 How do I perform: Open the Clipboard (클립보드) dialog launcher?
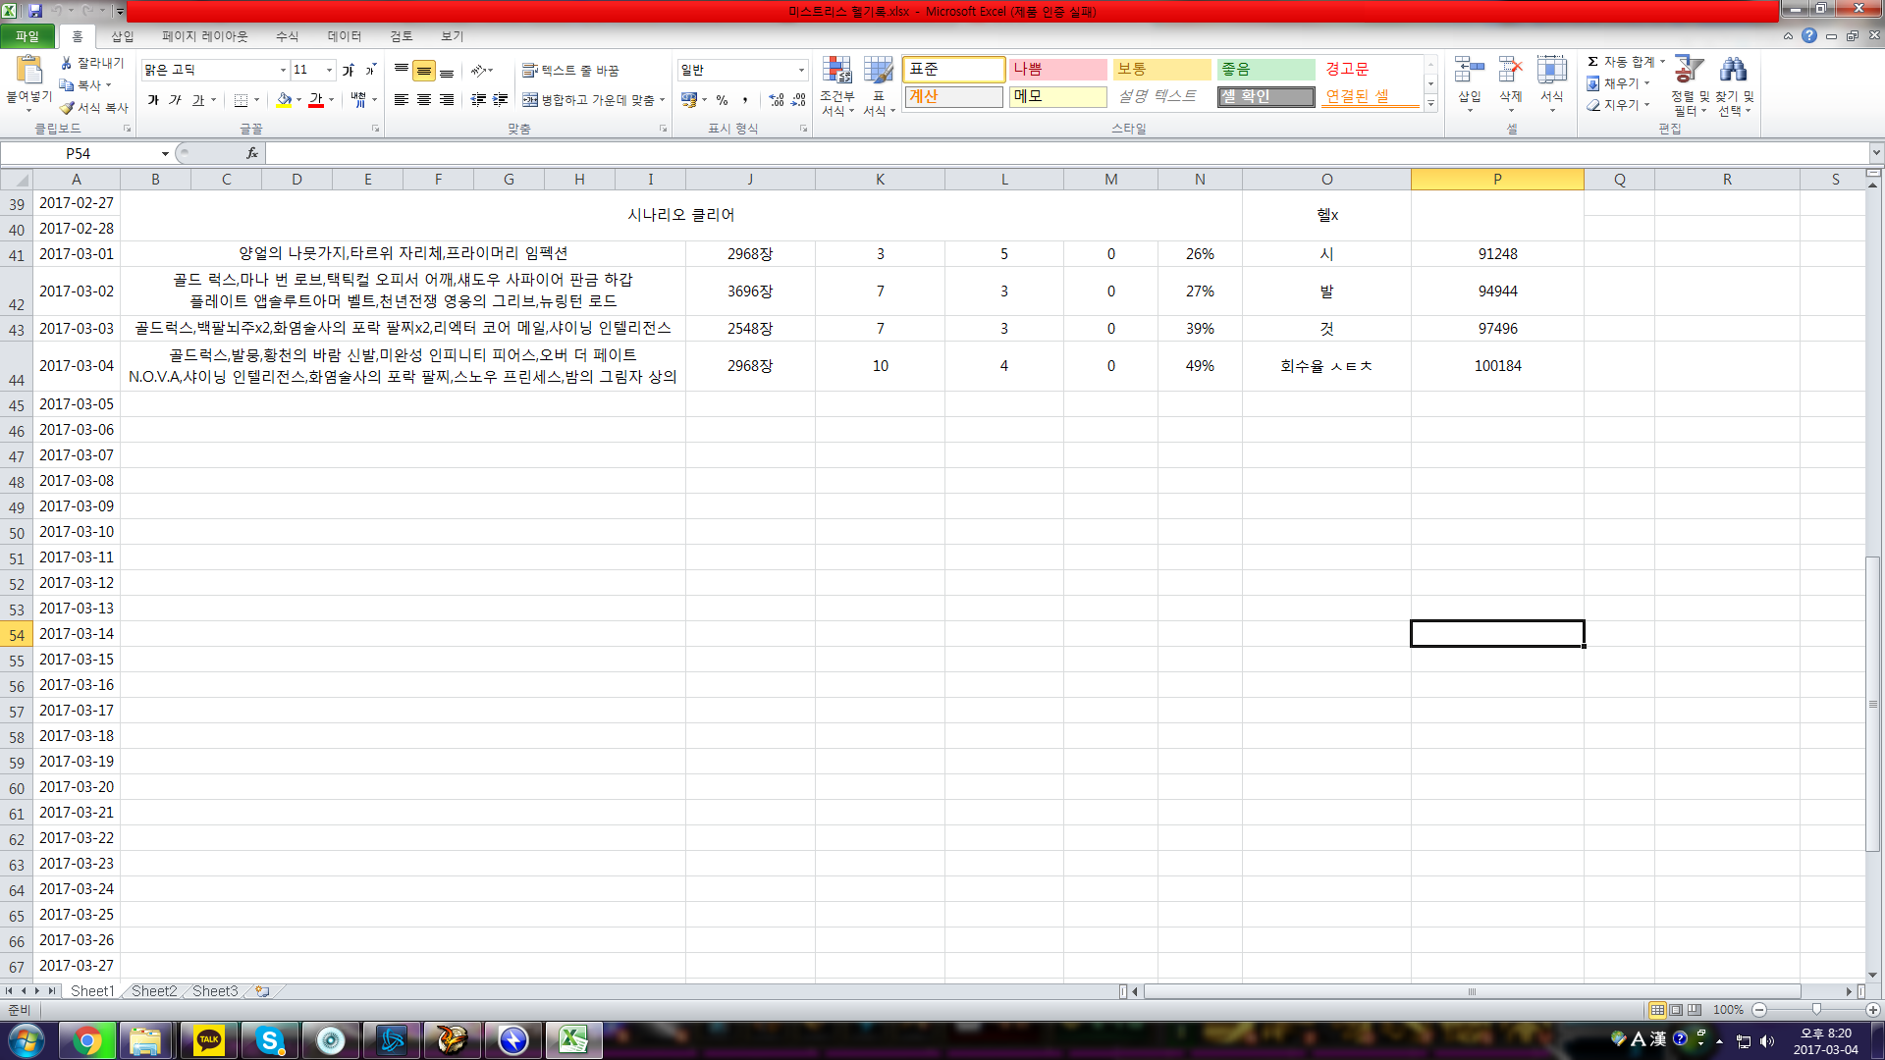coord(127,129)
